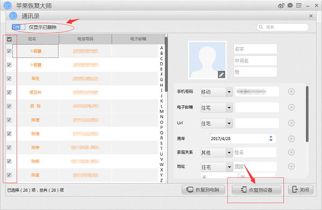The height and width of the screenshot is (210, 322).
Task: Click the 搜索 search field
Action: pos(283,27)
